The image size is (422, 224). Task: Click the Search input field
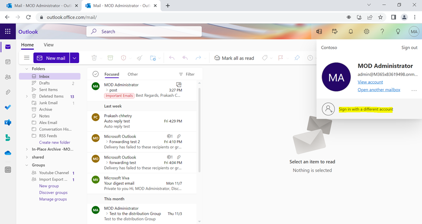(144, 32)
